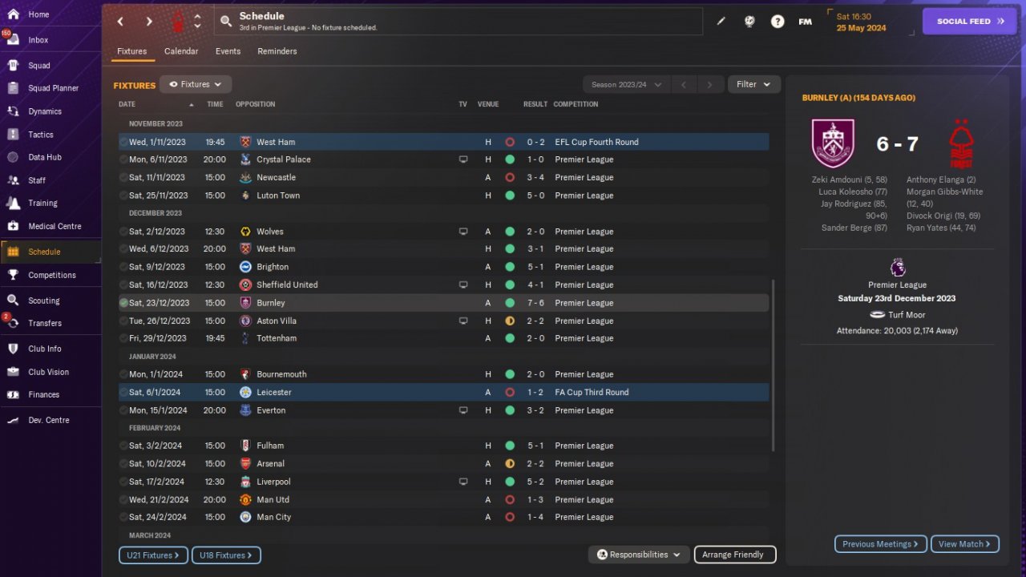Click the Dev. Centre icon
Viewport: 1026px width, 577px height.
tap(13, 420)
